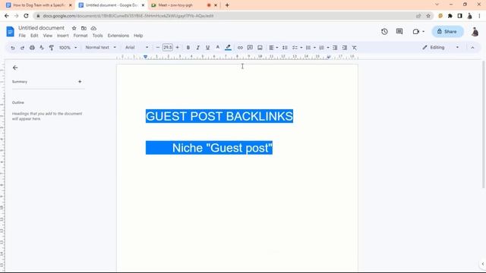Toggle italic formatting

tap(197, 48)
